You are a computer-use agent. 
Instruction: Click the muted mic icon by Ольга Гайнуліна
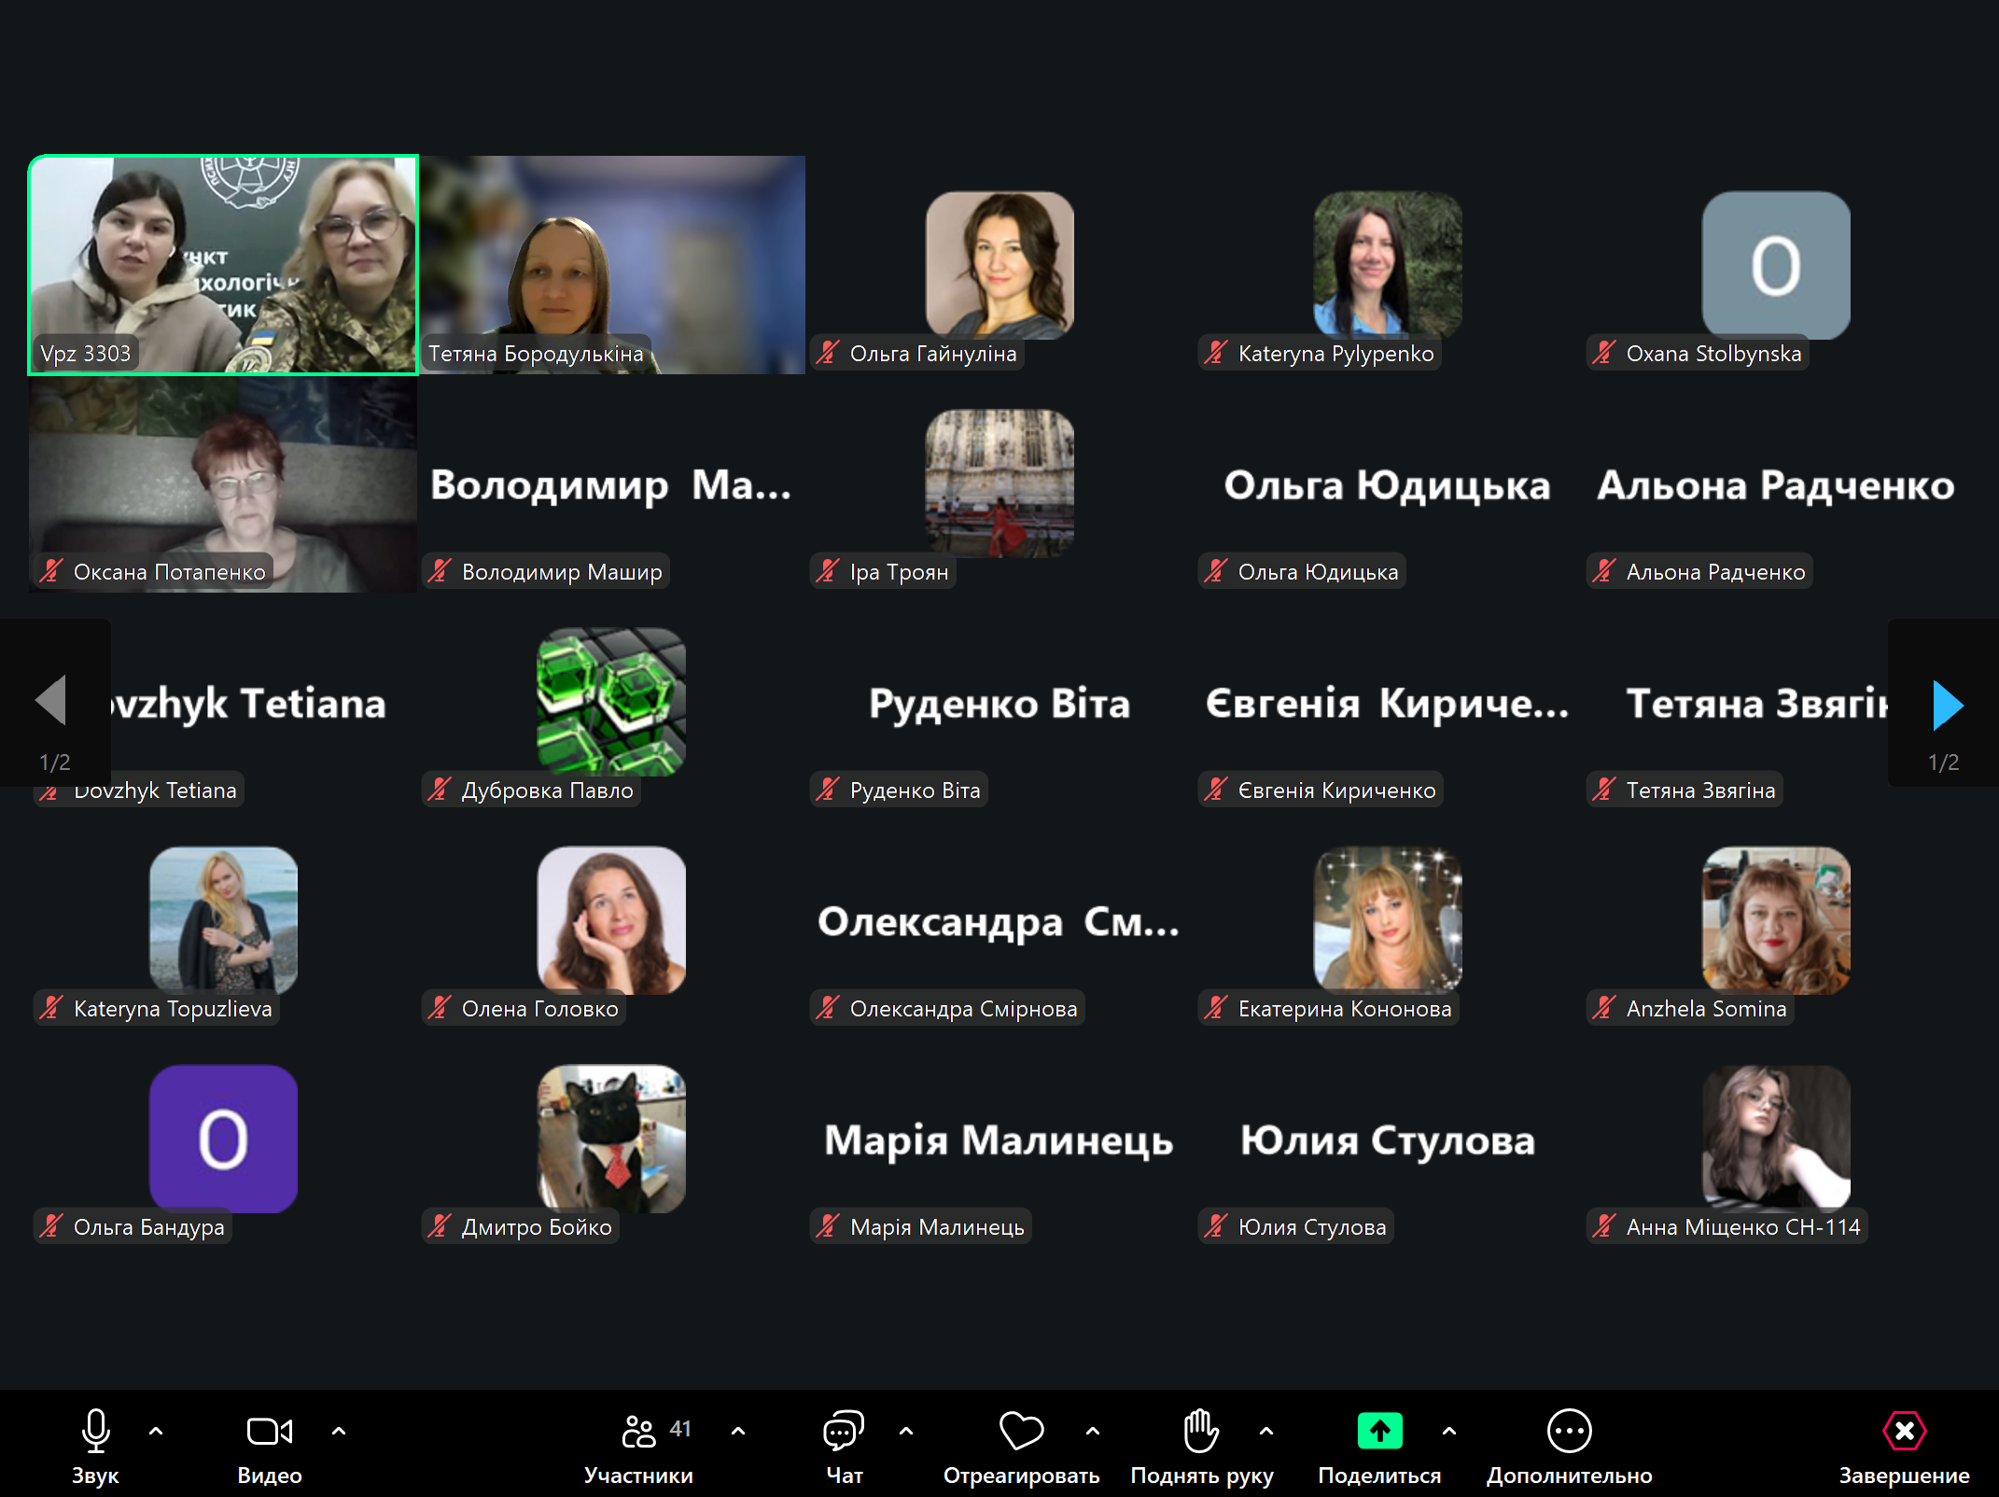click(x=828, y=353)
